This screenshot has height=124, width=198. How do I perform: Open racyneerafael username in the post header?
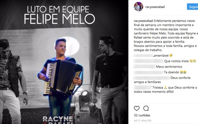click(x=155, y=7)
